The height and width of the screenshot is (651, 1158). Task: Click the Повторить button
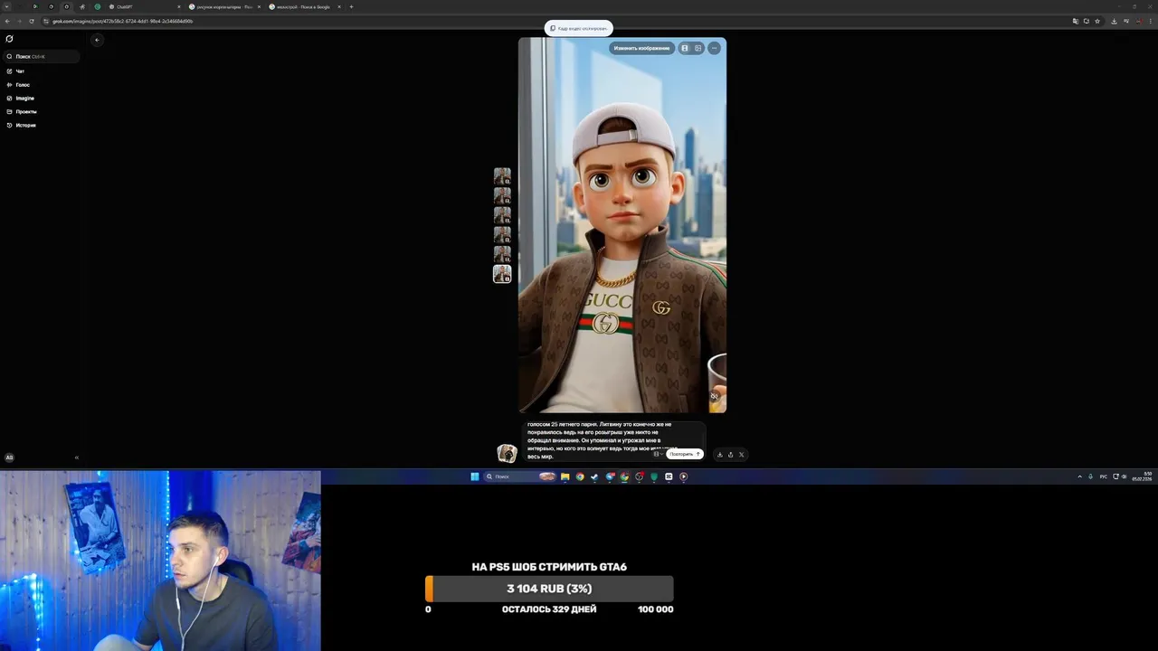tap(686, 454)
